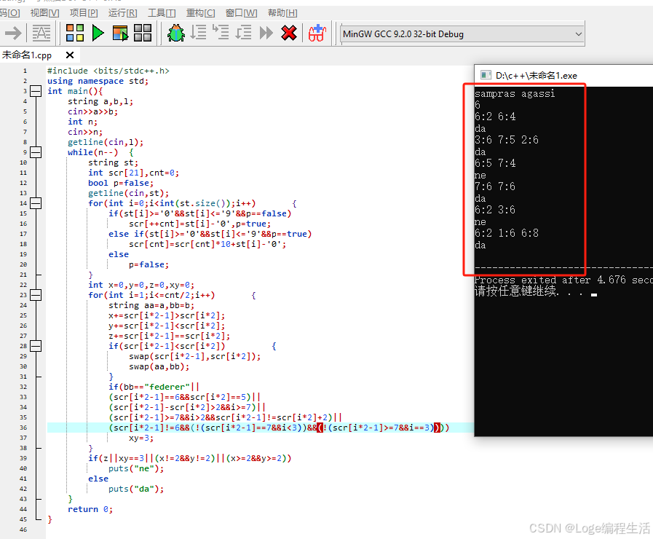Run the program with green play icon
653x539 pixels.
pyautogui.click(x=98, y=33)
